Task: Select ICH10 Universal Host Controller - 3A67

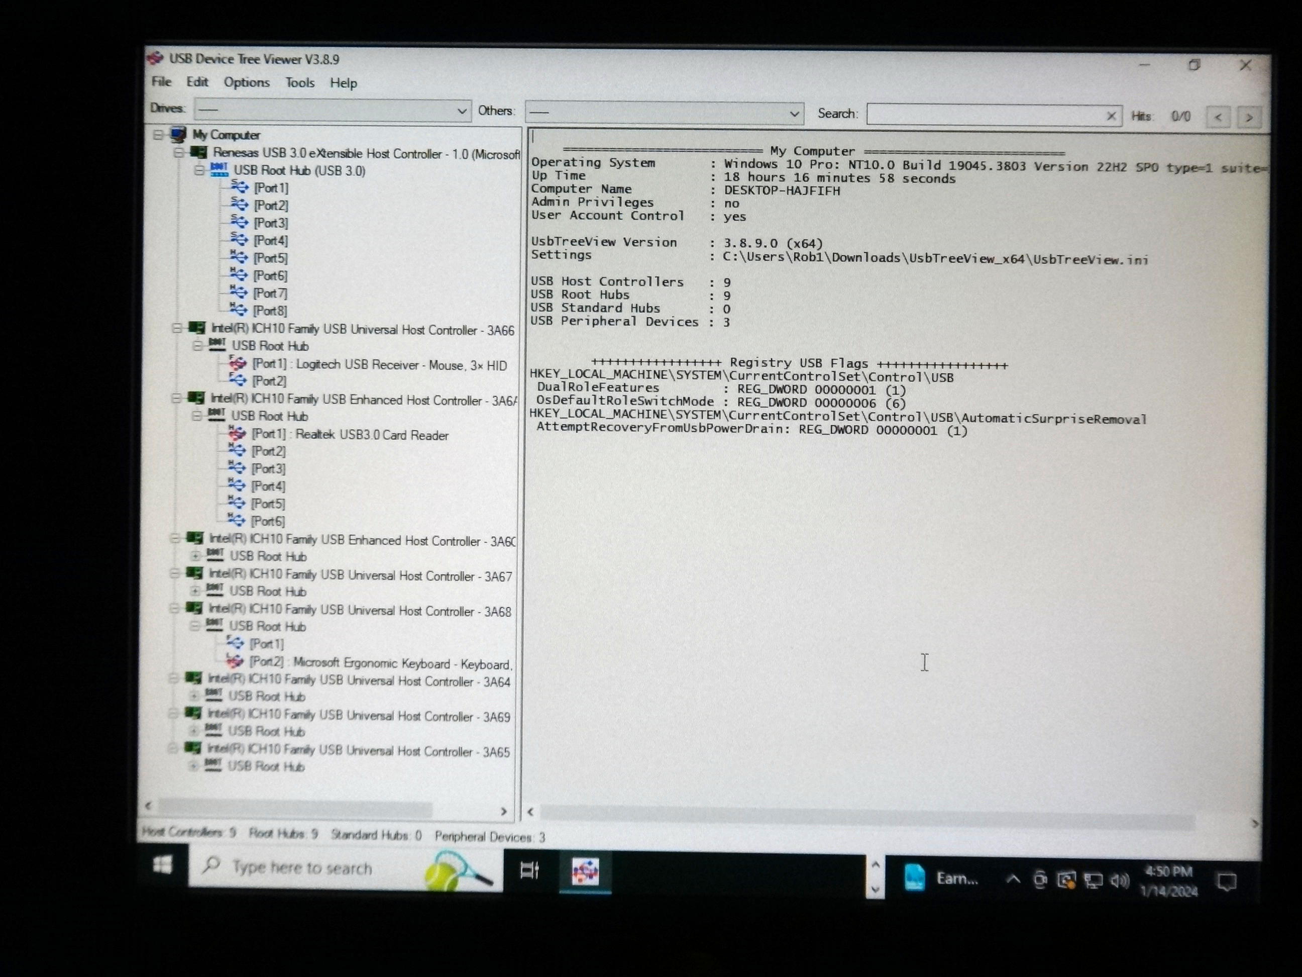Action: [360, 576]
